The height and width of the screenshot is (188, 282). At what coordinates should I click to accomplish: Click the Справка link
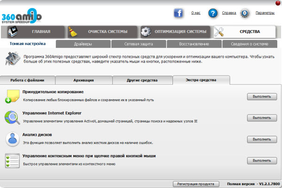point(229,13)
